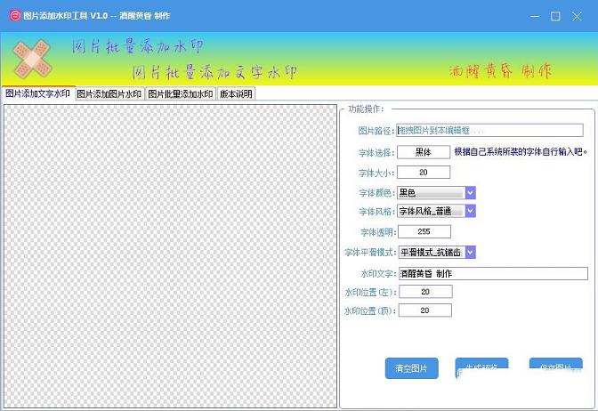Select the 水印文字 text field
The height and width of the screenshot is (411, 598).
[x=493, y=273]
